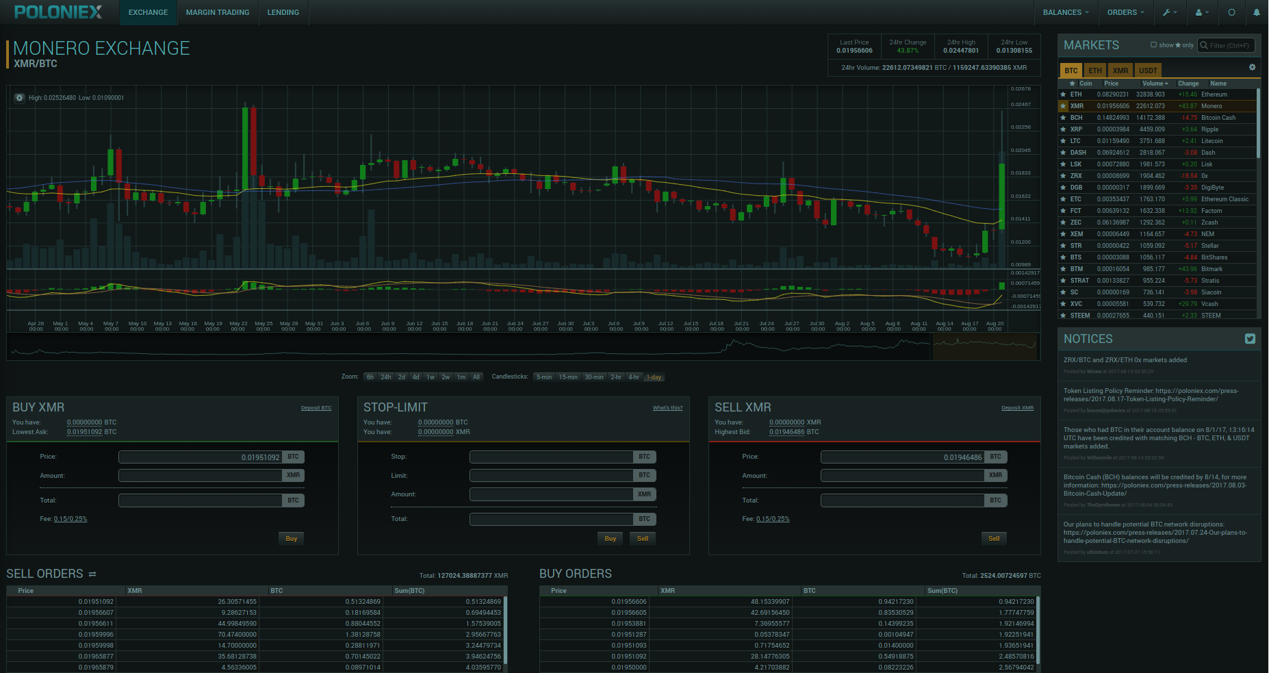Focus the markets Filter search box
Screen dimensions: 1269x673
point(1227,45)
